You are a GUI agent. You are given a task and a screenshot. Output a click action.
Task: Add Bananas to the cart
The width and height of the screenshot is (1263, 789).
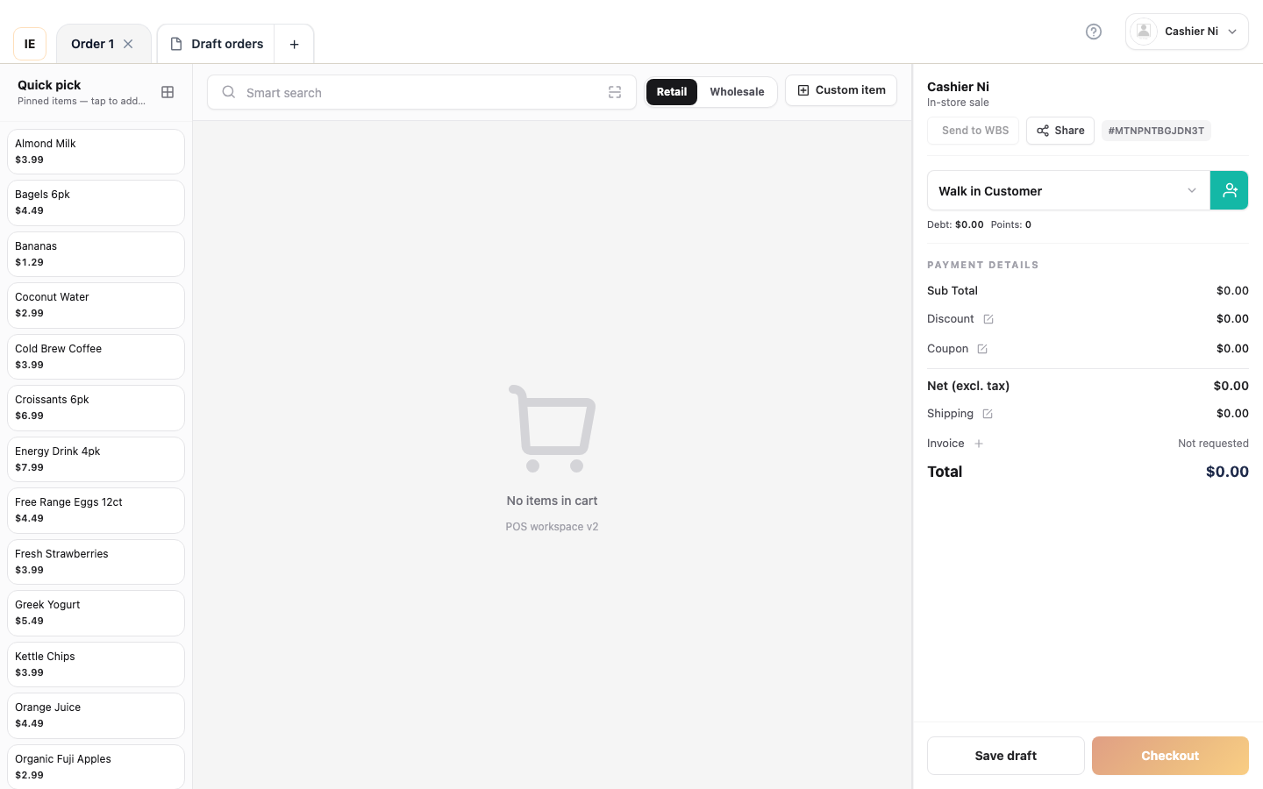click(x=96, y=254)
